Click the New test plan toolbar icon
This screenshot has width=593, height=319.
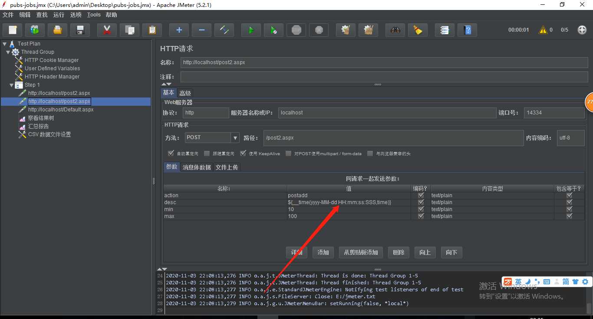(13, 30)
